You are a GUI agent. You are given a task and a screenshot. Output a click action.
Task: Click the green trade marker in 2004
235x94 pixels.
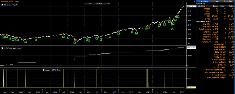pos(36,40)
